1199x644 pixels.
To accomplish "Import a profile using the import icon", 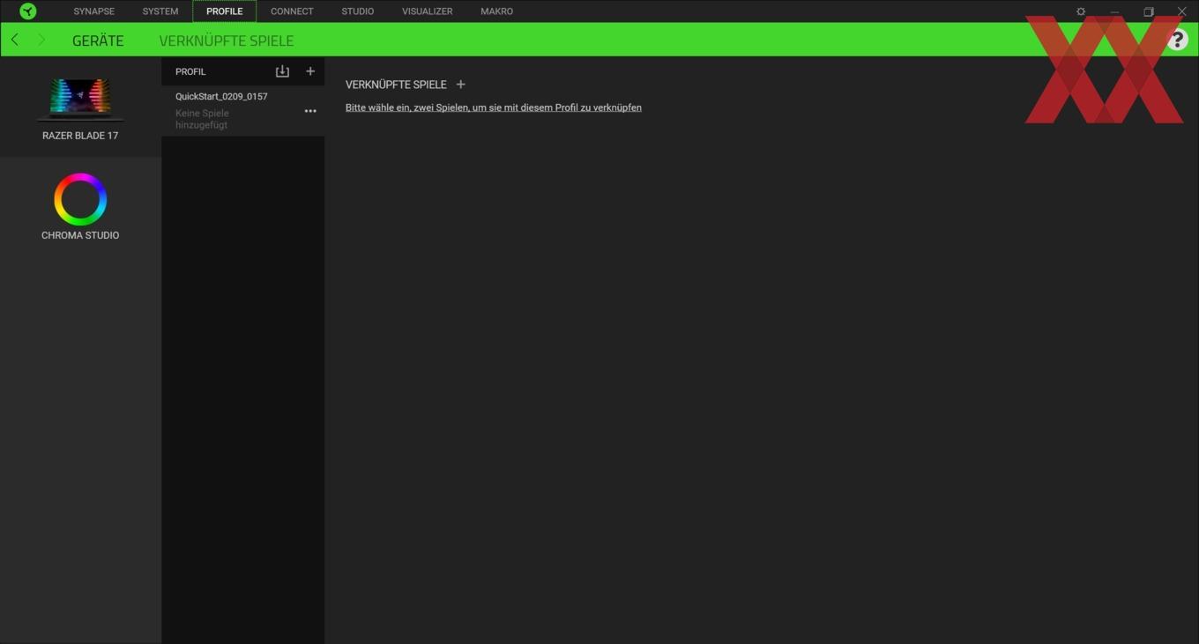I will 282,71.
